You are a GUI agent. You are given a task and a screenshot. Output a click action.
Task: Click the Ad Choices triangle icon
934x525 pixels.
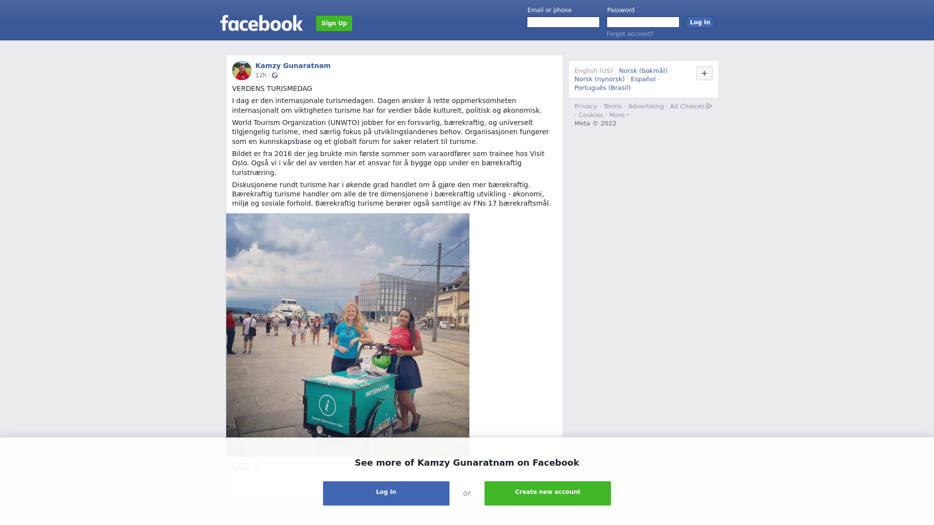(x=709, y=106)
